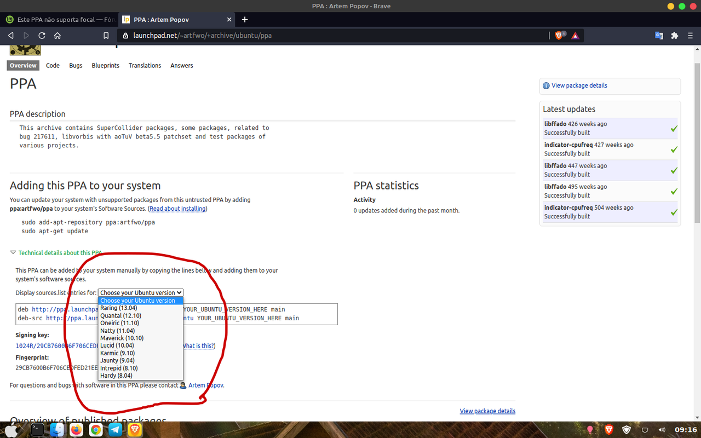701x438 pixels.
Task: Choose Natty (11.04) from the list
Action: click(140, 331)
